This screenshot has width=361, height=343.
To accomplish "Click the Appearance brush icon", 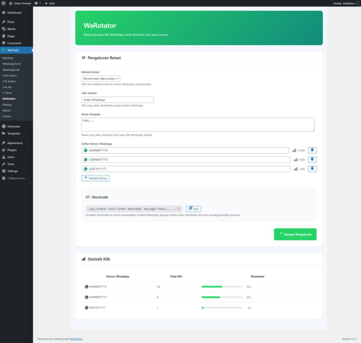I will tap(4, 143).
